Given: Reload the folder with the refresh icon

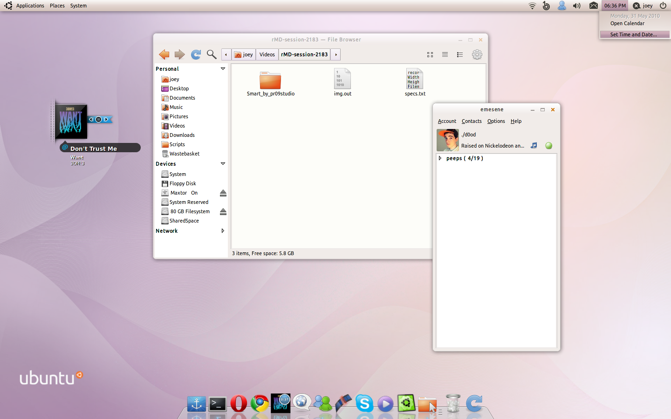Looking at the screenshot, I should click(196, 54).
